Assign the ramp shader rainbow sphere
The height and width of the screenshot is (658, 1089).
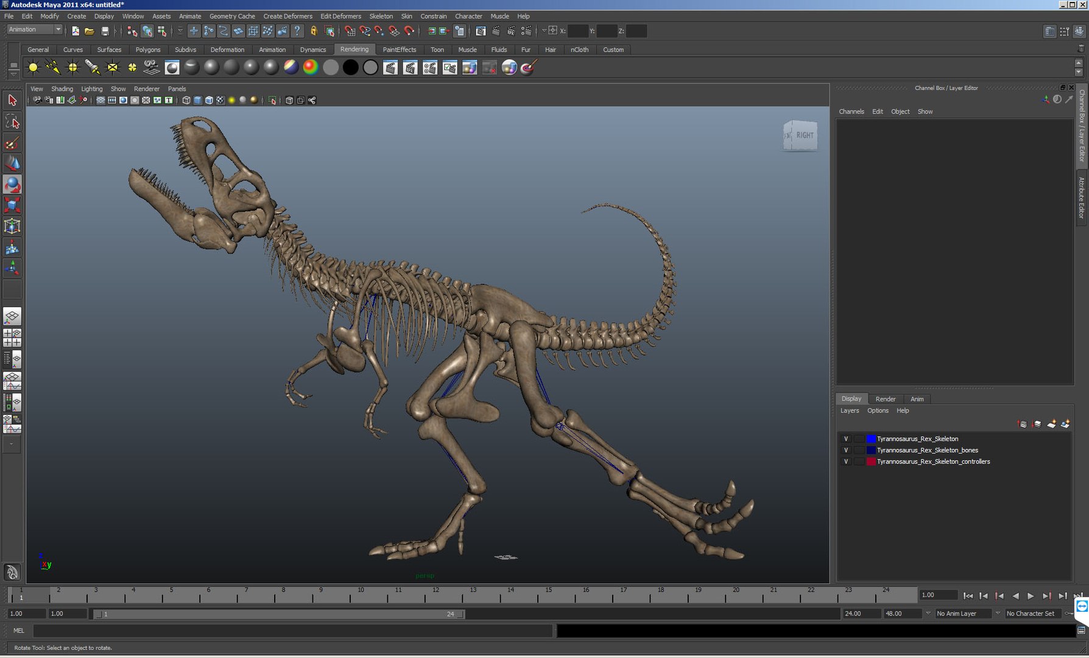[311, 68]
